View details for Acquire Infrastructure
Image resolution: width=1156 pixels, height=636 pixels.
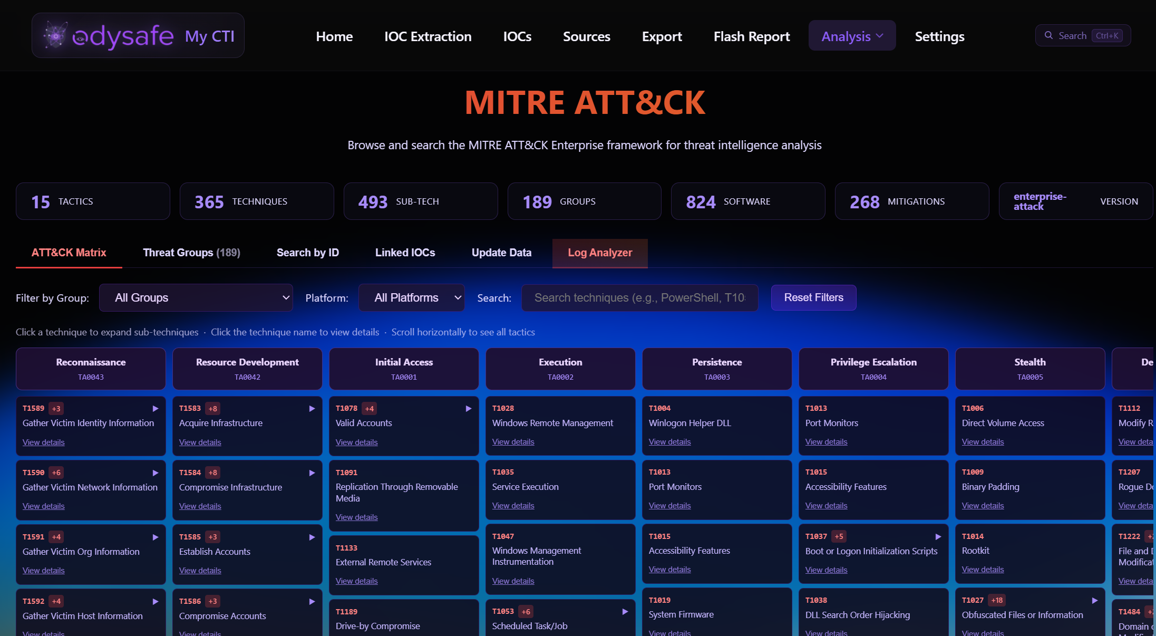point(200,442)
